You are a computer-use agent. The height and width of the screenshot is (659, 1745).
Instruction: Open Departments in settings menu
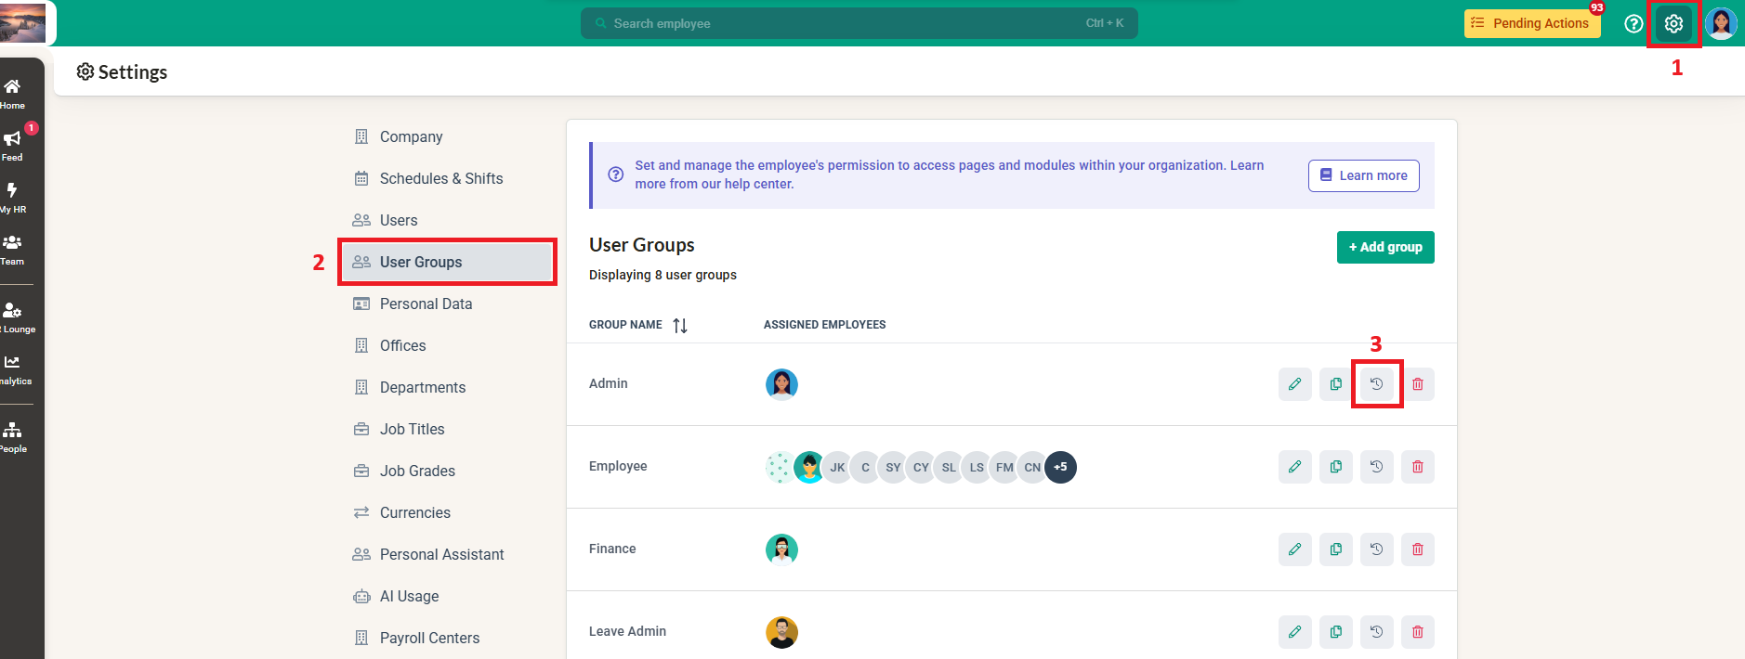(422, 387)
